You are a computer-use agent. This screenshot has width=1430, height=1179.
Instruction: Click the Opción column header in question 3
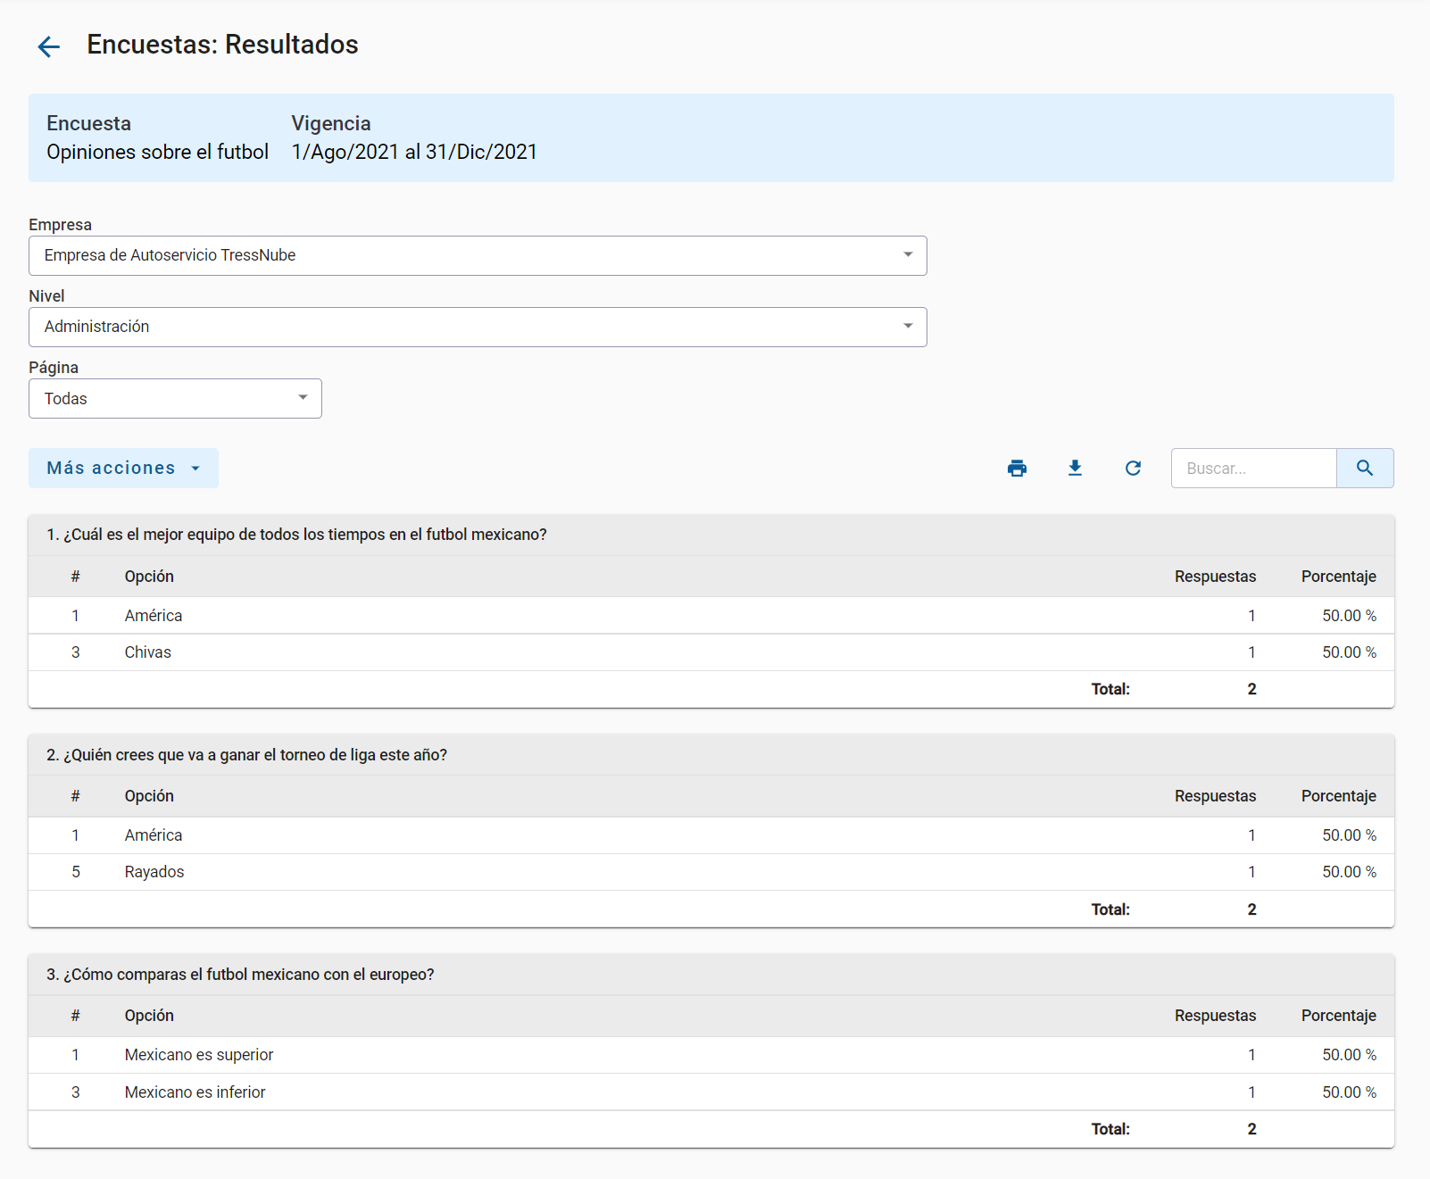[149, 1016]
